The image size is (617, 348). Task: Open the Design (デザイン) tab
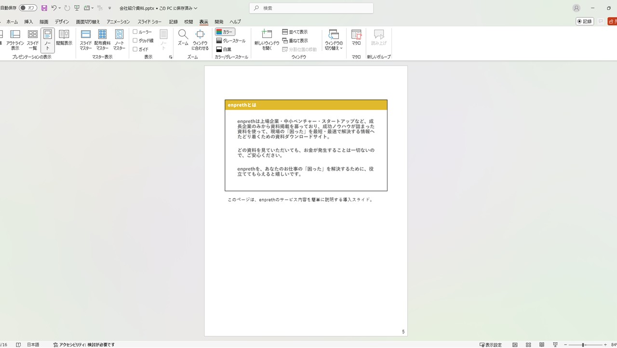point(62,22)
